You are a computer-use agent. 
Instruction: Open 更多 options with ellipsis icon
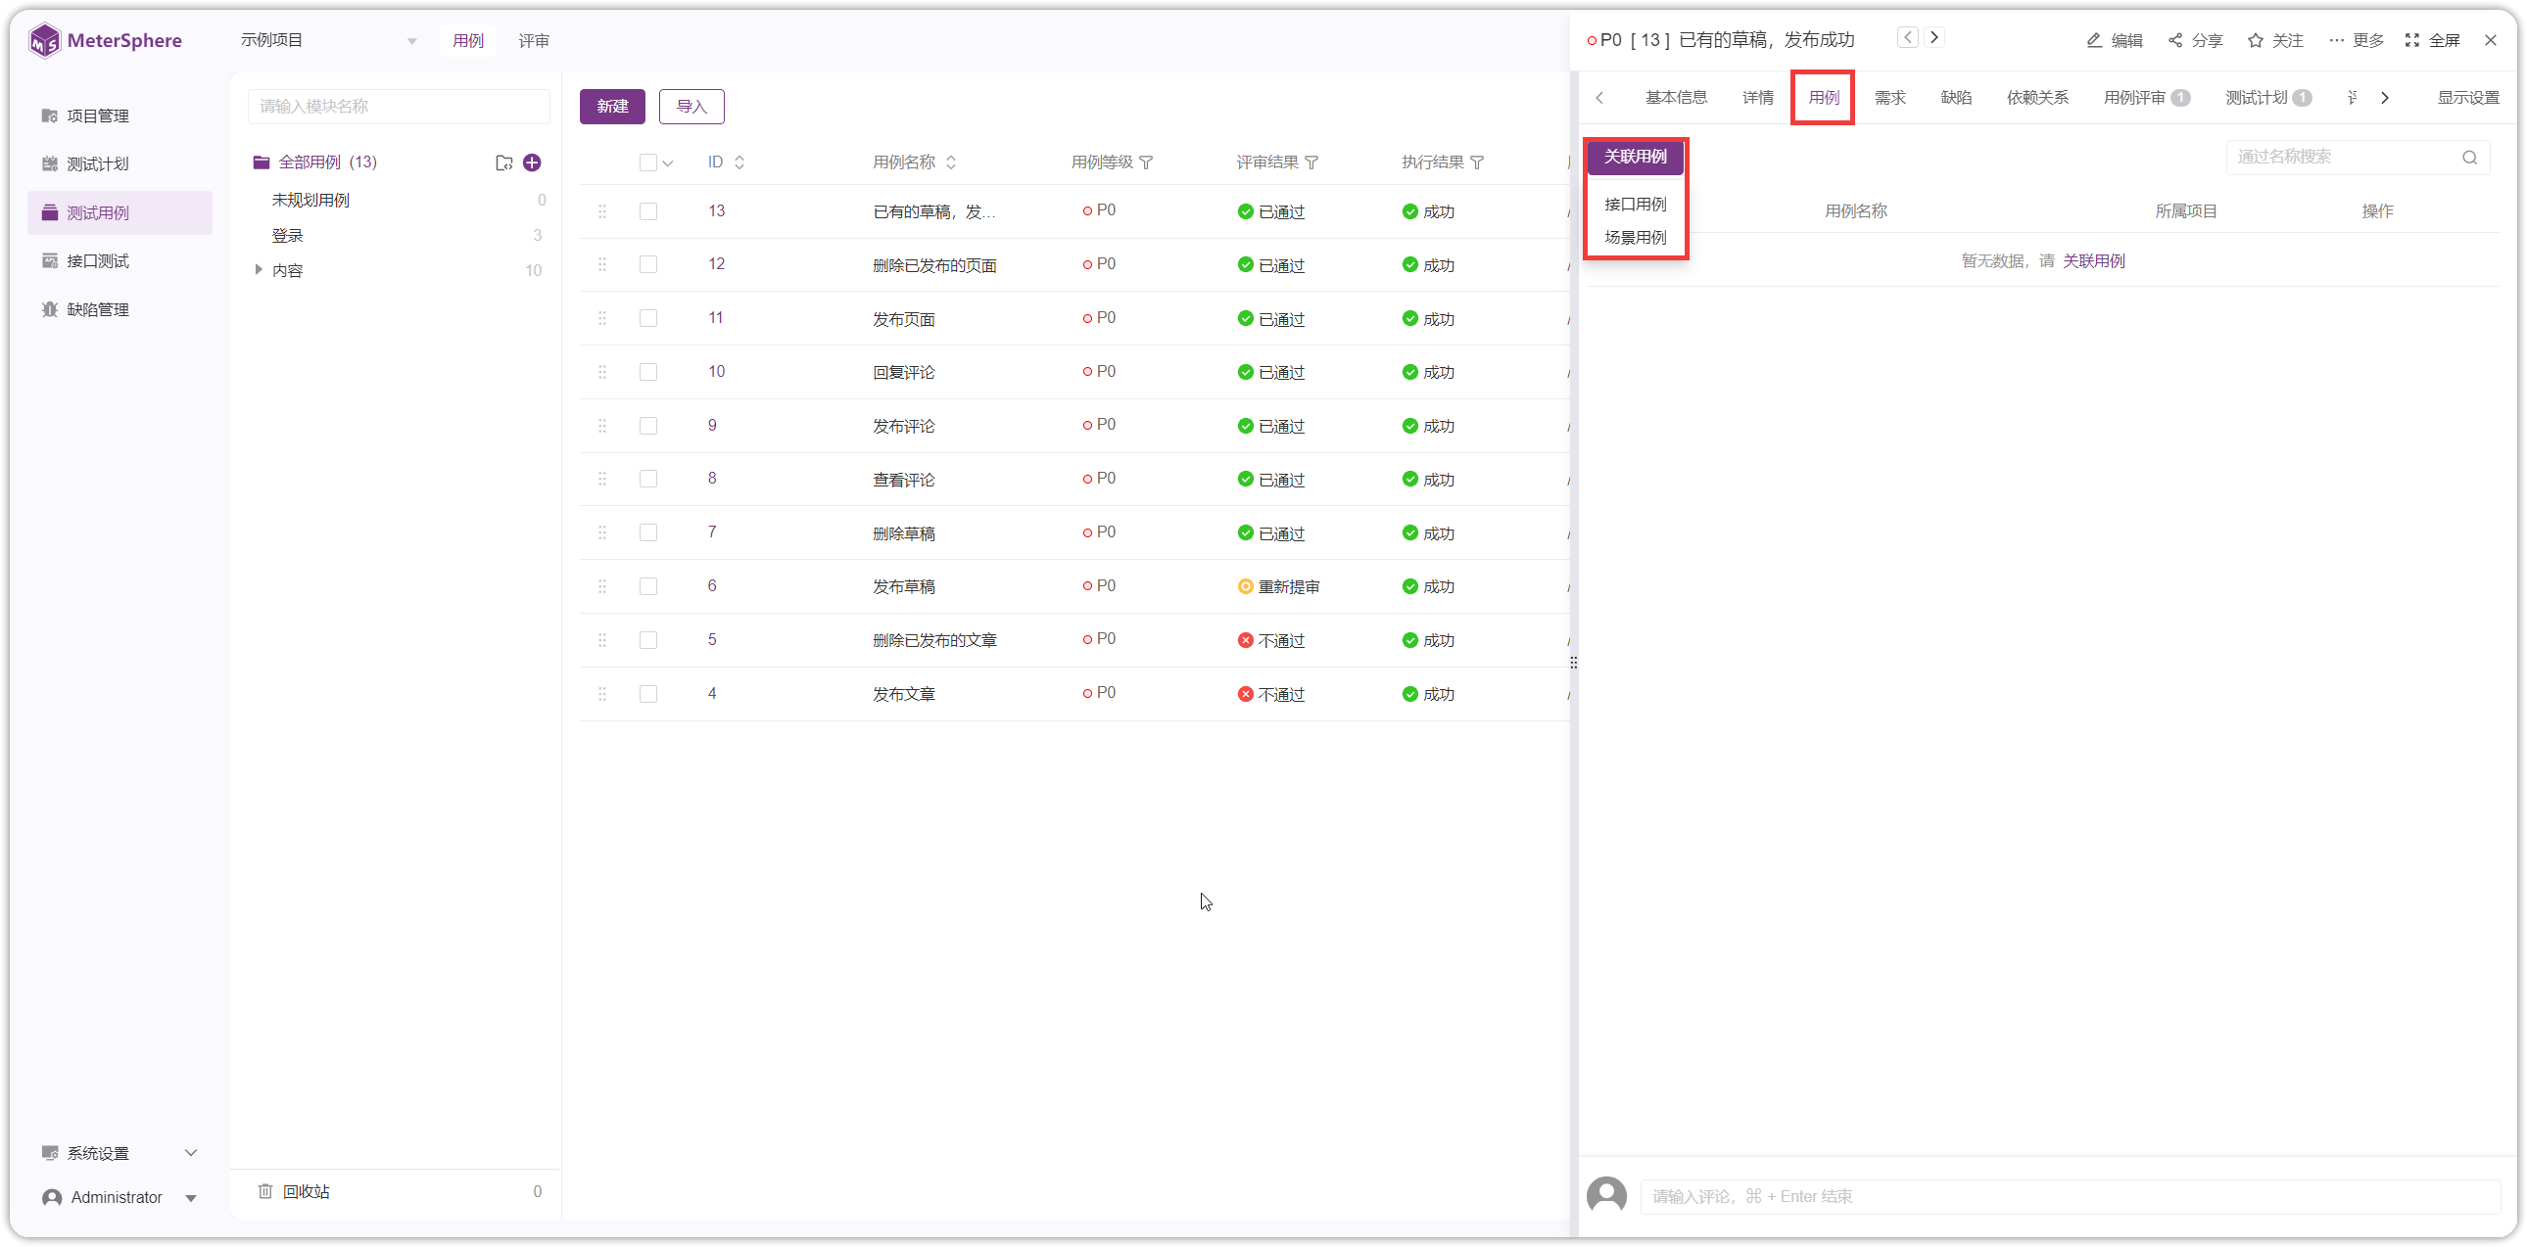[x=2336, y=40]
